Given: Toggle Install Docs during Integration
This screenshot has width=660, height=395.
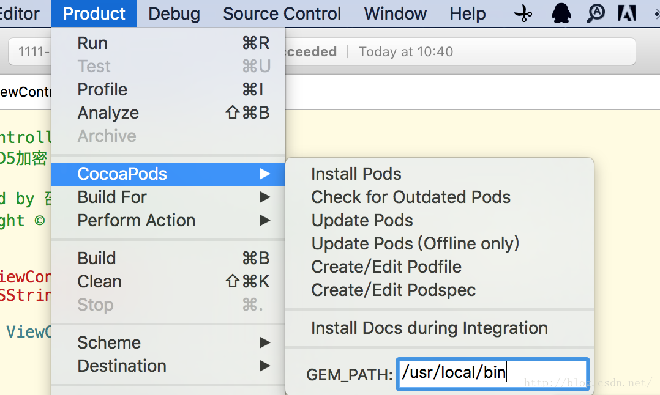Looking at the screenshot, I should 440,328.
